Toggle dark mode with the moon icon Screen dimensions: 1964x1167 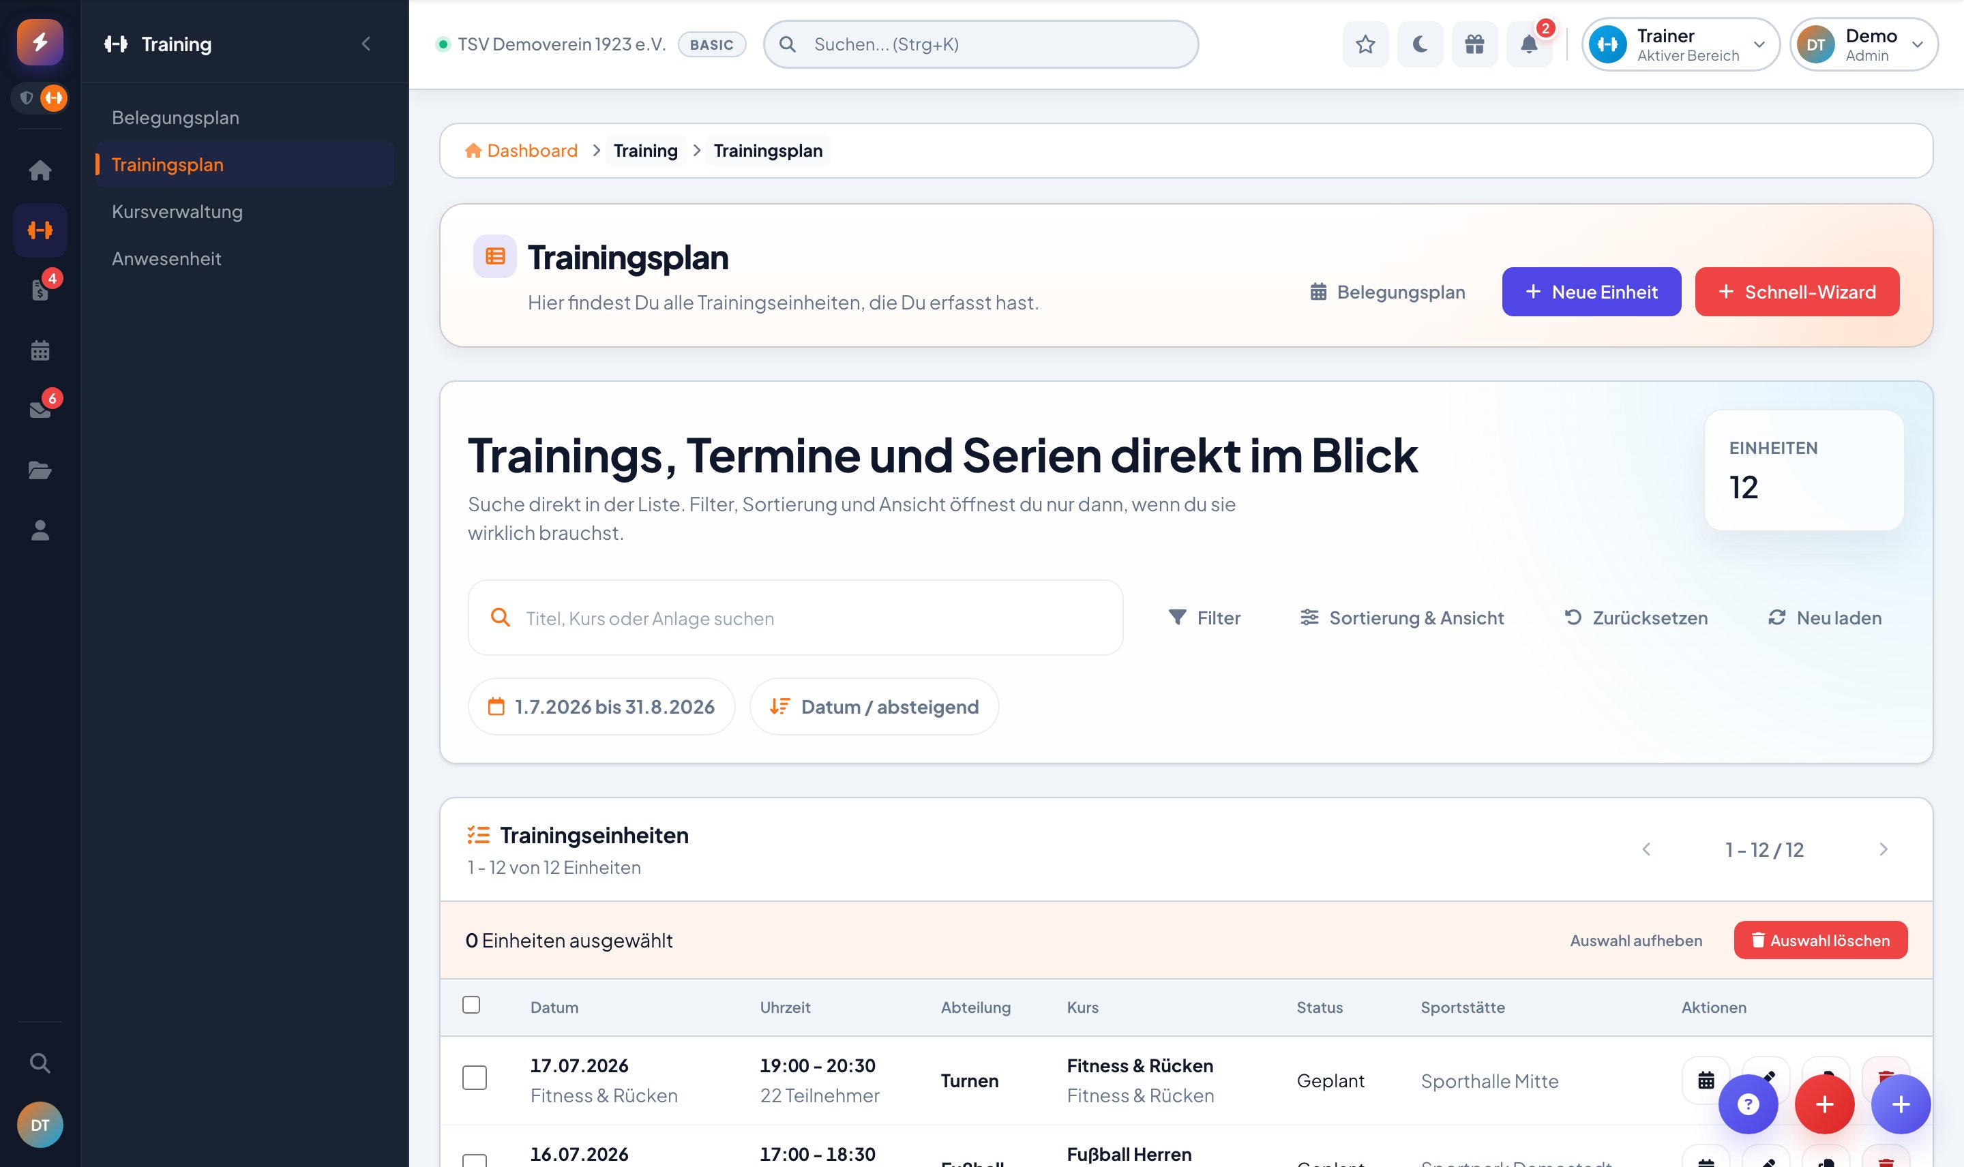[1420, 44]
